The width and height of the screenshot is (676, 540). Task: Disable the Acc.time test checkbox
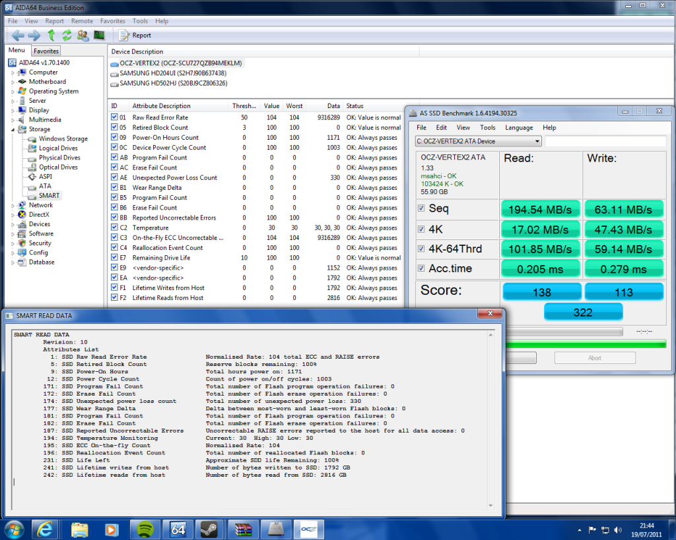coord(421,268)
